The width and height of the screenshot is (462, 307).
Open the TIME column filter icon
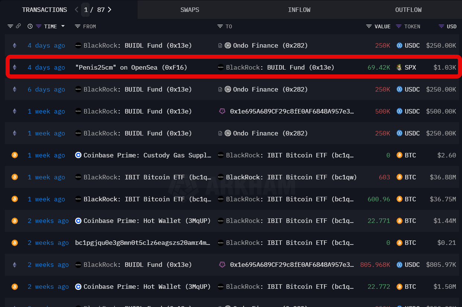[x=38, y=26]
